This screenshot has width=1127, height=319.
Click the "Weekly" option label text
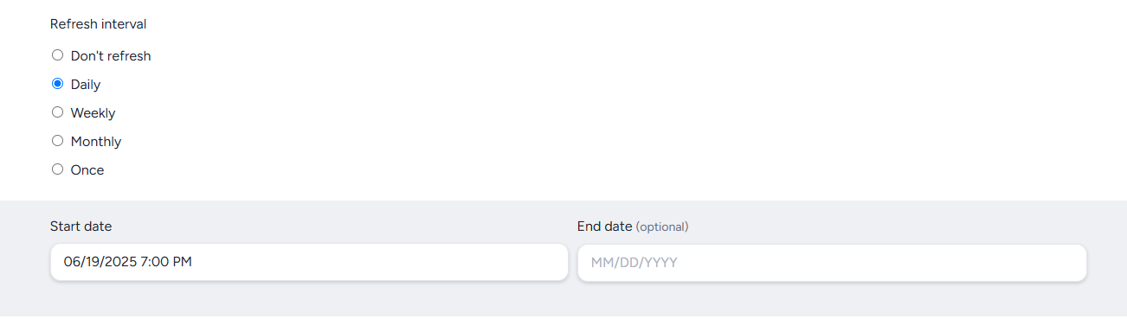click(x=93, y=113)
